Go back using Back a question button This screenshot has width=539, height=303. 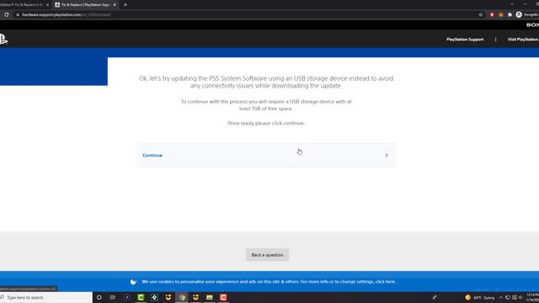268,255
